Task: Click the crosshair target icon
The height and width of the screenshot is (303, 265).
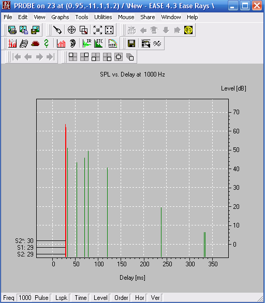Action: click(x=71, y=30)
